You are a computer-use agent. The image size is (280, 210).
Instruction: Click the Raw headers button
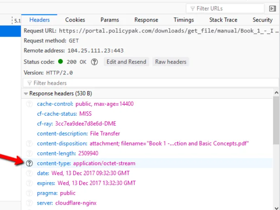coord(171,62)
